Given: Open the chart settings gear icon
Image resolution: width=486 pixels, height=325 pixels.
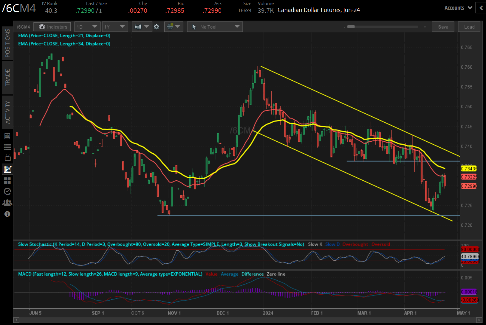Looking at the screenshot, I should (157, 27).
